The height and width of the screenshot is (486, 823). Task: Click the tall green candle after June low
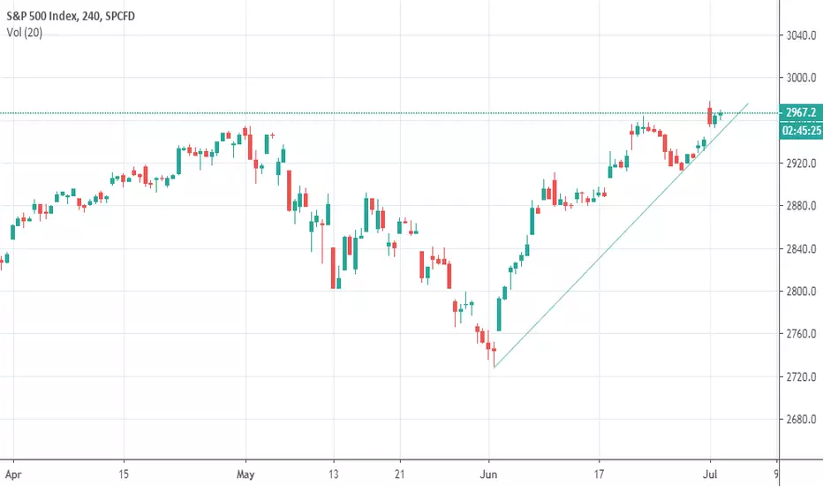pos(499,315)
